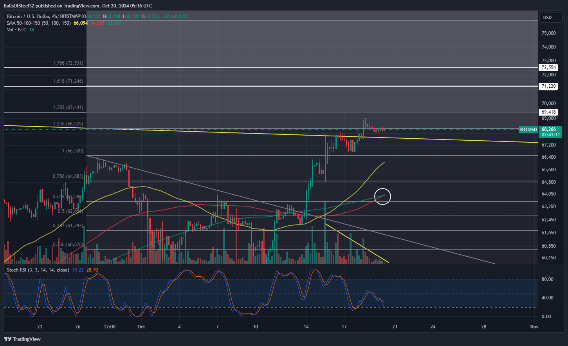This screenshot has width=568, height=346.
Task: Click 61,650 on the price axis
Action: (548, 233)
